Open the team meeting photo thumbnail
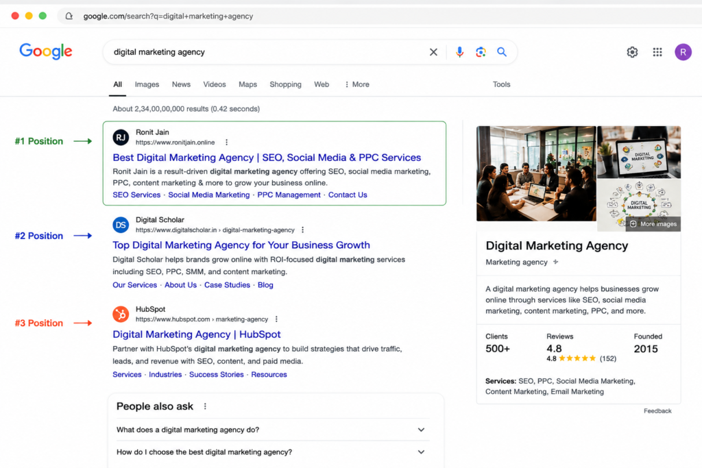 click(536, 173)
